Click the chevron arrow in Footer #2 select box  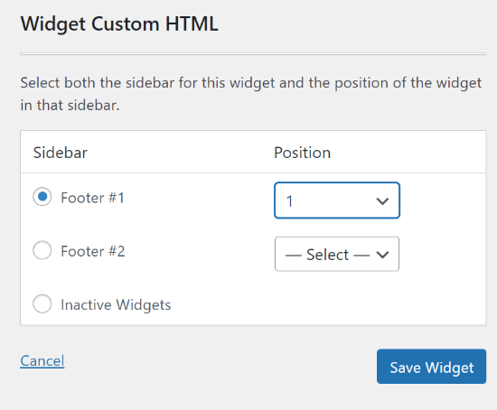tap(382, 255)
